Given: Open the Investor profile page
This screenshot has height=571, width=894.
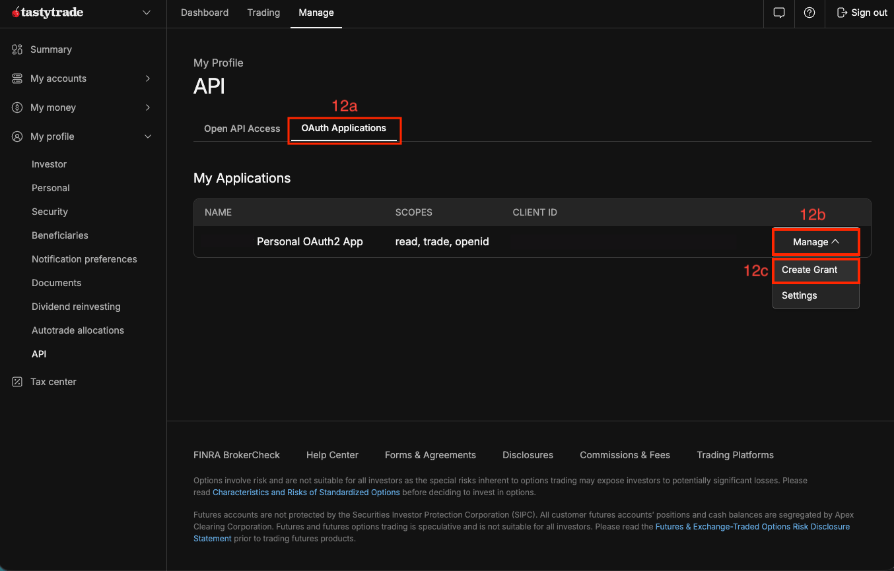Looking at the screenshot, I should [x=49, y=164].
